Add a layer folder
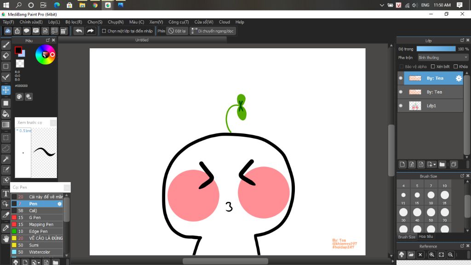Viewport: 471px width, 265px height. point(442,164)
